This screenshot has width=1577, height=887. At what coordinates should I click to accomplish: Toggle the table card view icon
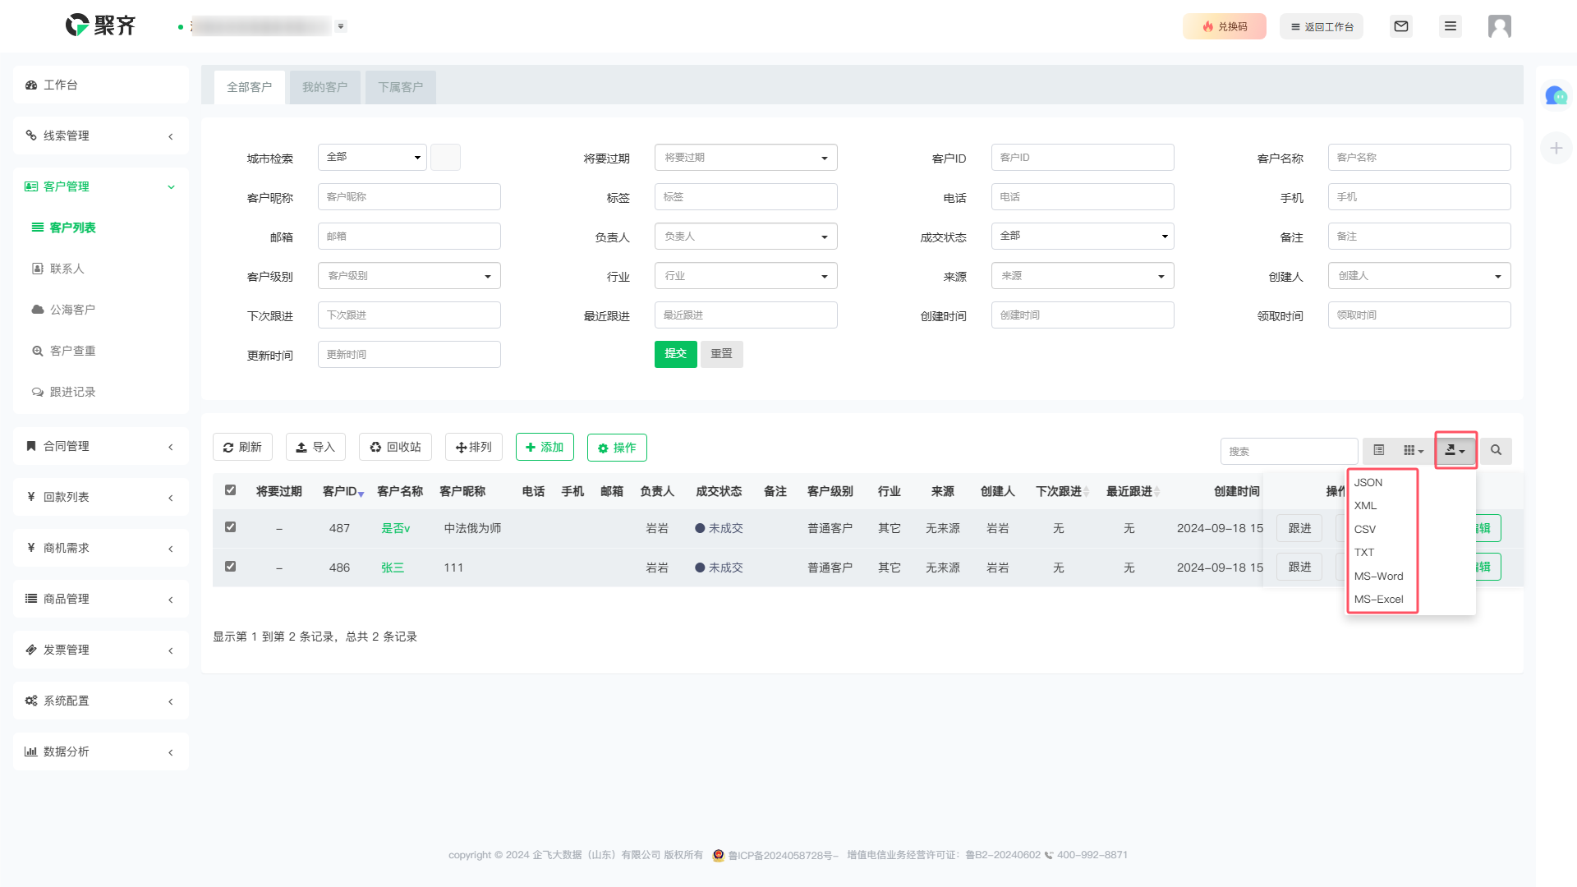click(x=1379, y=450)
